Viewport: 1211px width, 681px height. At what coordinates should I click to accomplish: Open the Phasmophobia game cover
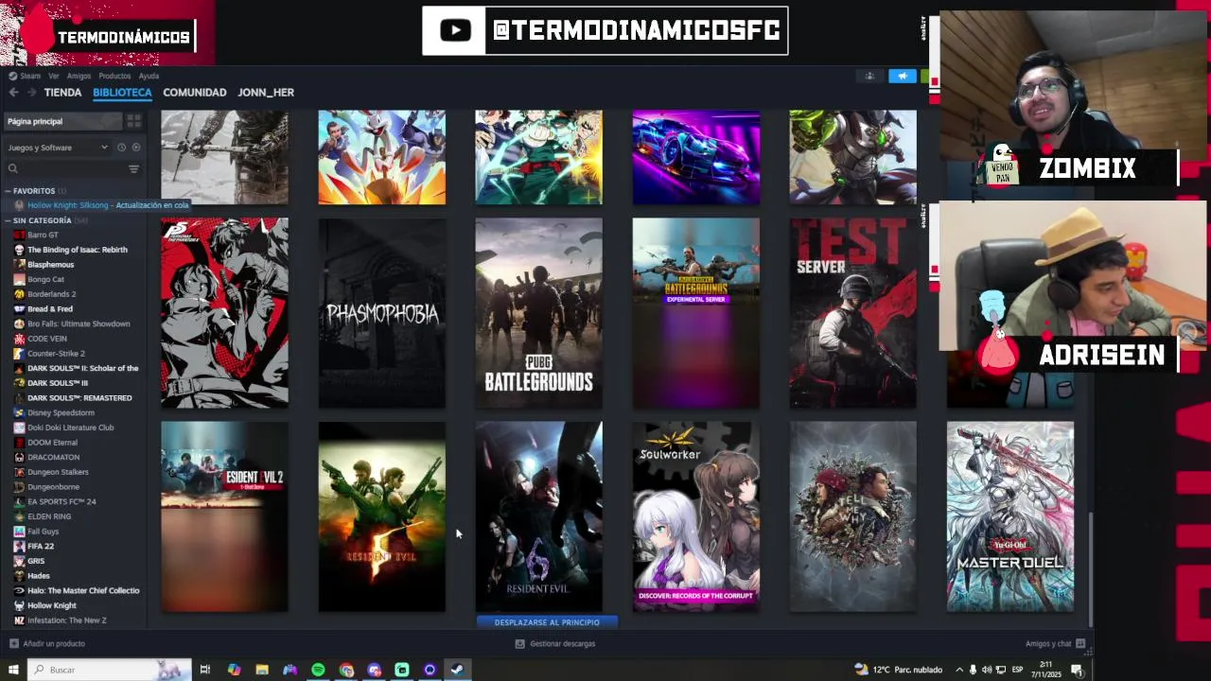(x=381, y=313)
